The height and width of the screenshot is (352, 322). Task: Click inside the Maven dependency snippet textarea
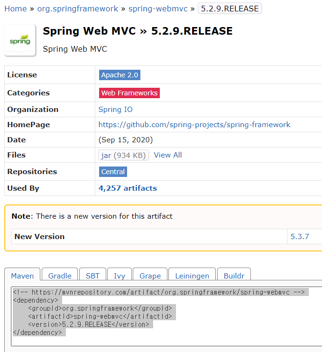[x=166, y=316]
